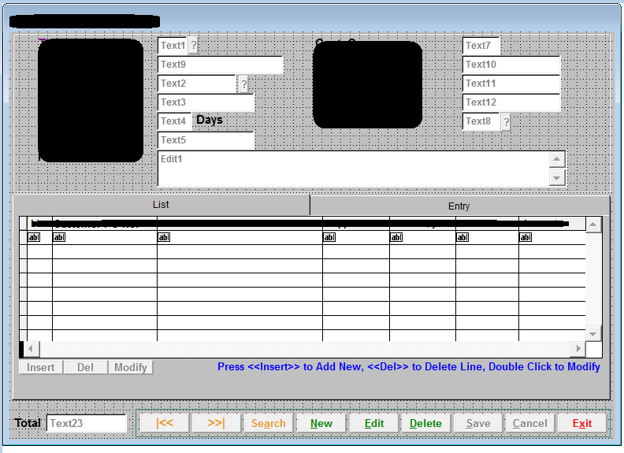
Task: Click the grid vertical scroll down arrow
Action: [593, 334]
